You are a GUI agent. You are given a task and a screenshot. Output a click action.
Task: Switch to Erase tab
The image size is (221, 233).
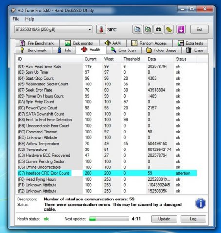tap(195, 50)
